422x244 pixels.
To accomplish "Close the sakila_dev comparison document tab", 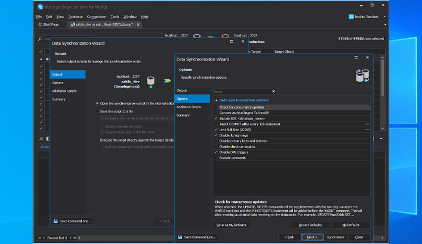I will point(138,25).
